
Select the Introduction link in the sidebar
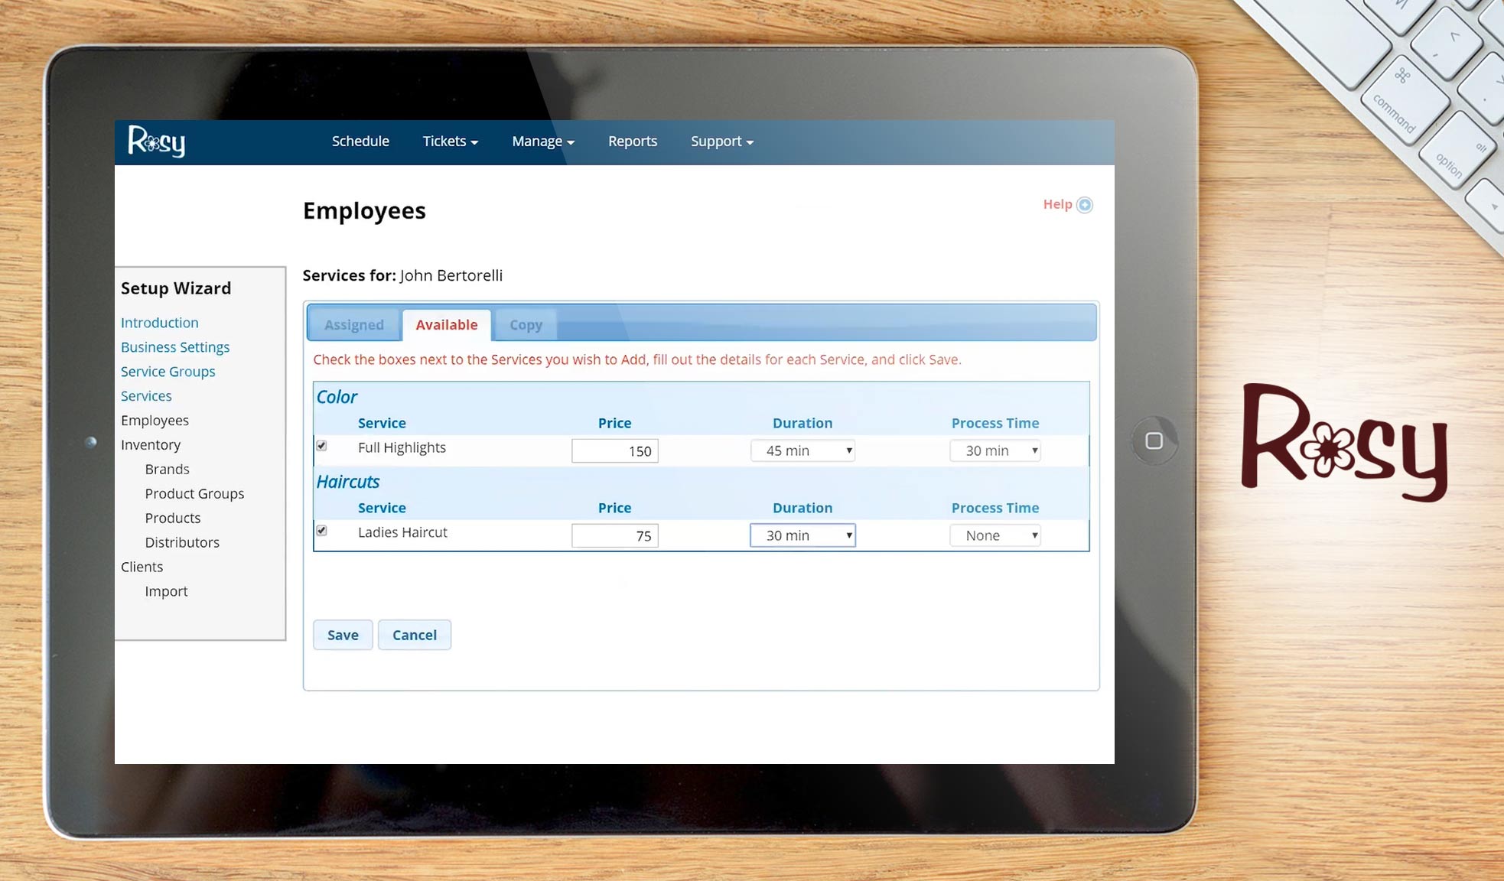click(159, 322)
